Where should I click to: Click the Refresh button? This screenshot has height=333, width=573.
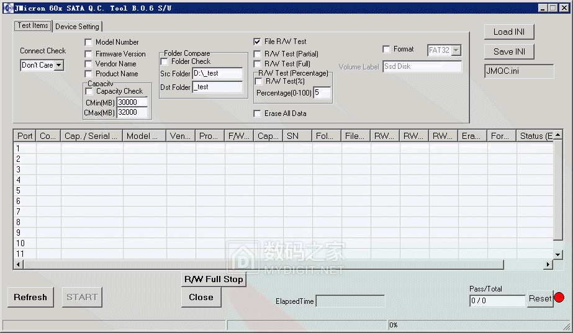[x=30, y=297]
